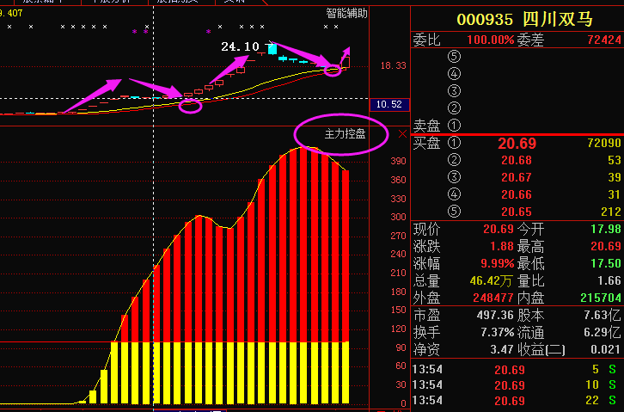Image resolution: width=624 pixels, height=412 pixels.
Task: Click the buy 5 price 20.65
Action: point(517,212)
